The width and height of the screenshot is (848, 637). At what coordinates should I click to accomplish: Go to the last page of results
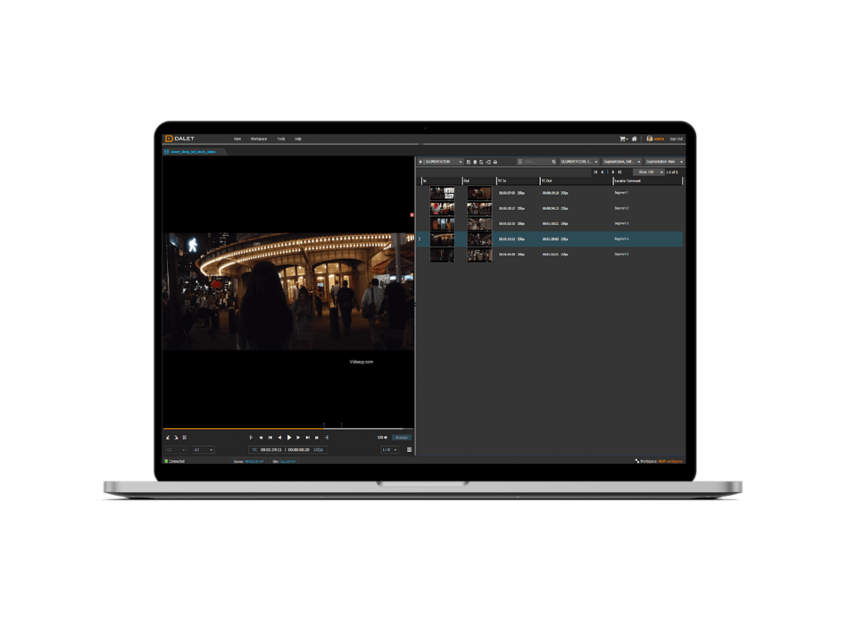[619, 172]
